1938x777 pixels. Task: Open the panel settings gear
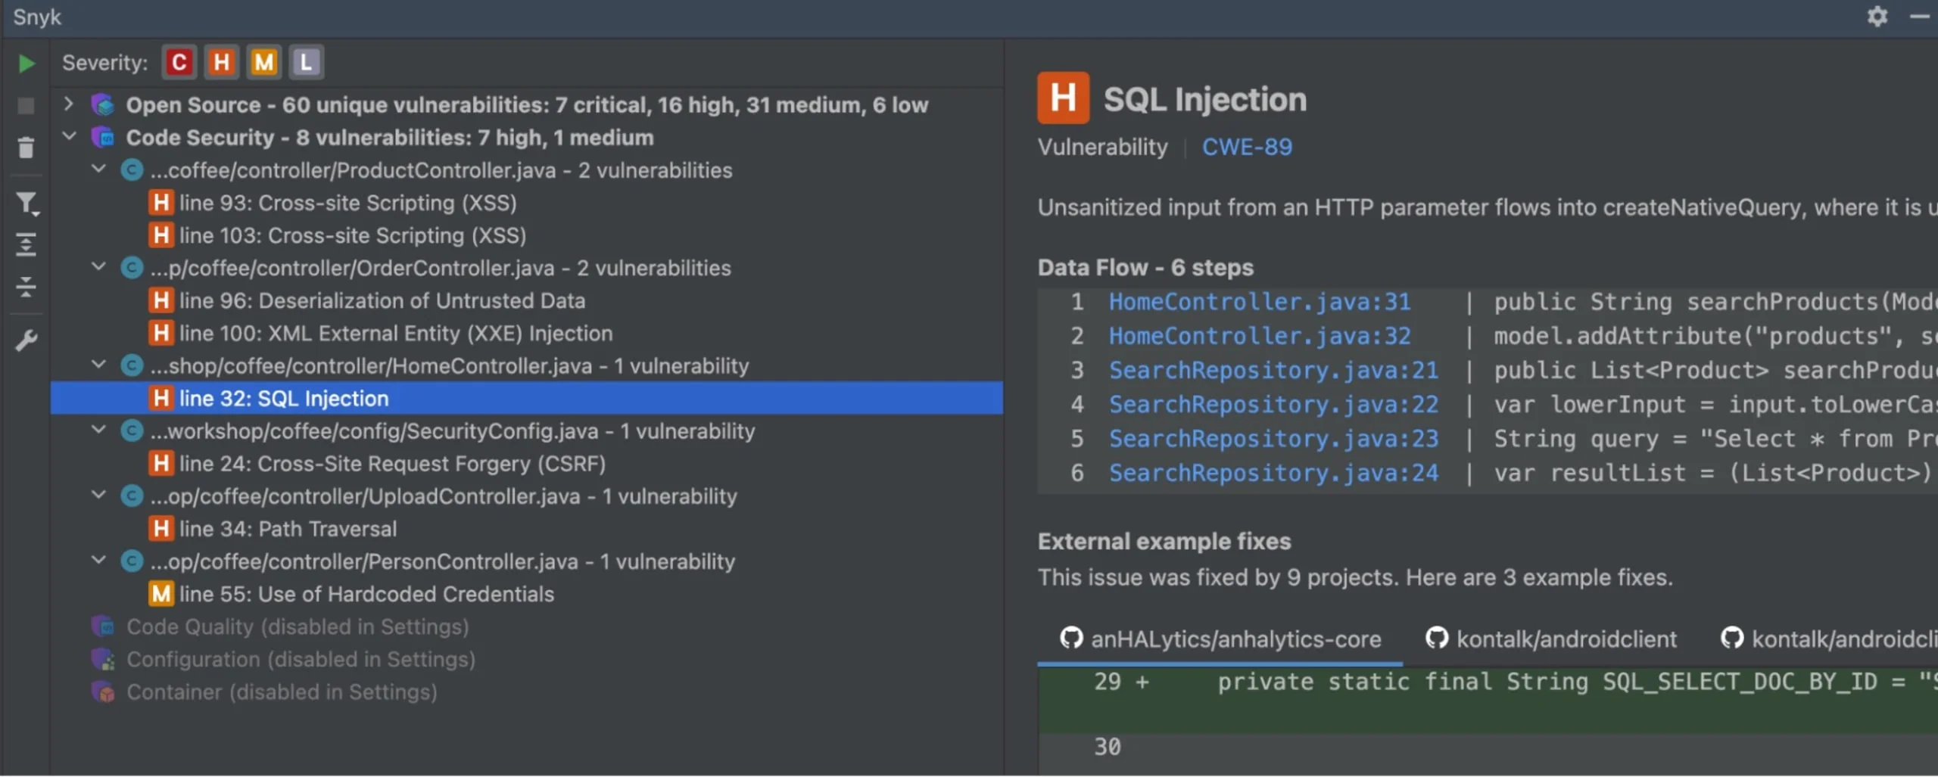pos(1877,17)
